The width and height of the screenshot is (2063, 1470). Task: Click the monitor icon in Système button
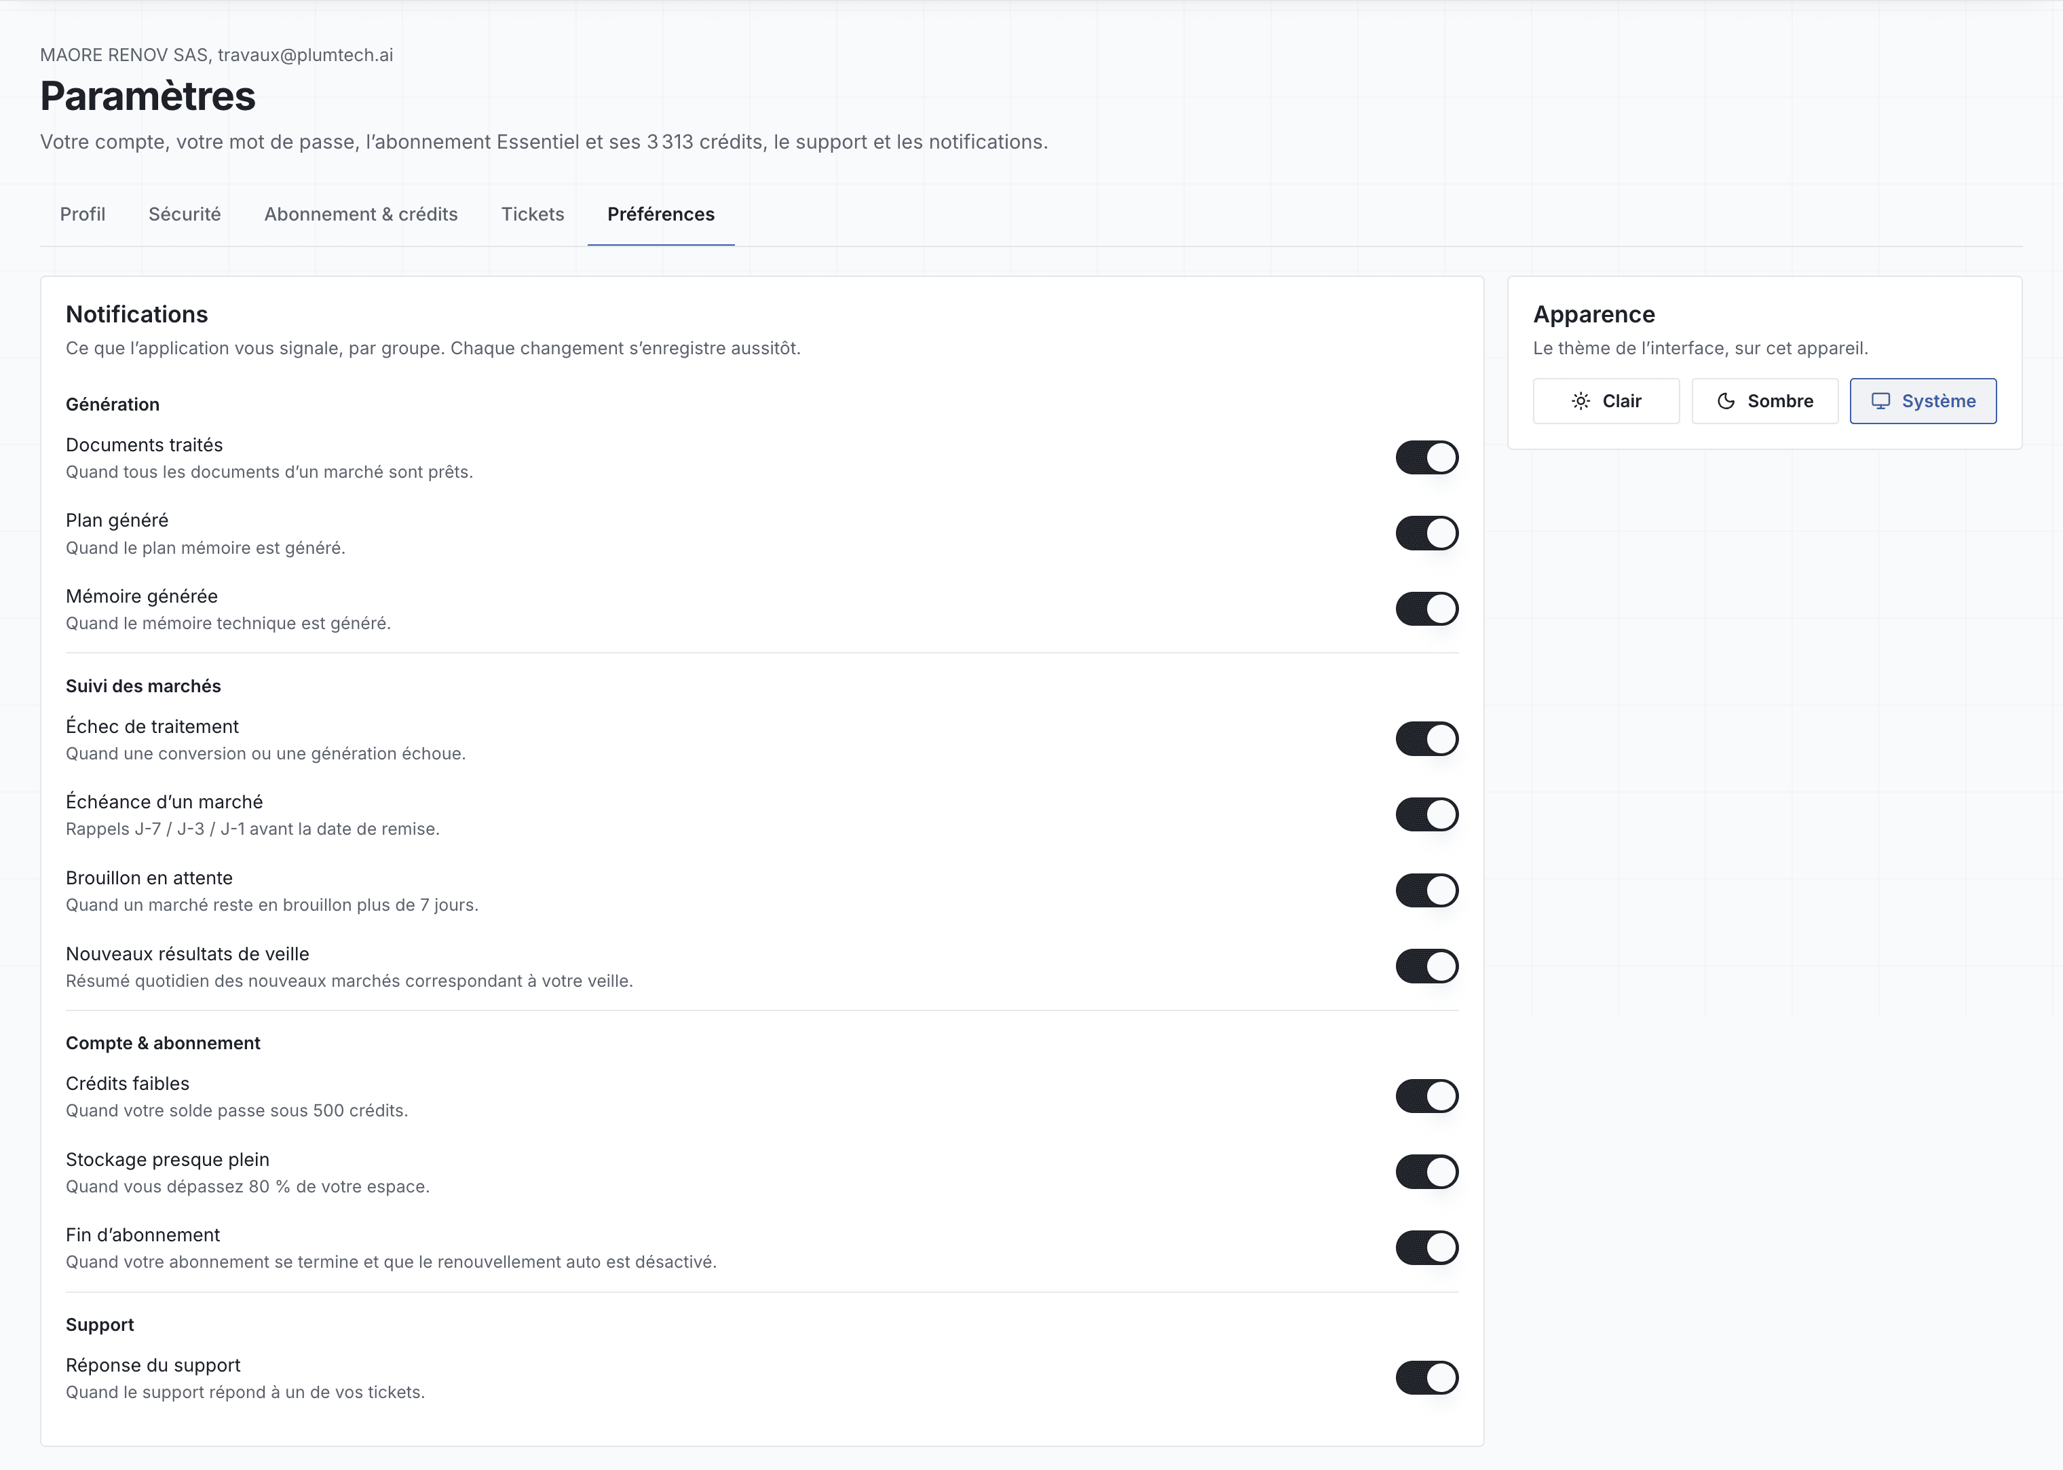(x=1880, y=401)
